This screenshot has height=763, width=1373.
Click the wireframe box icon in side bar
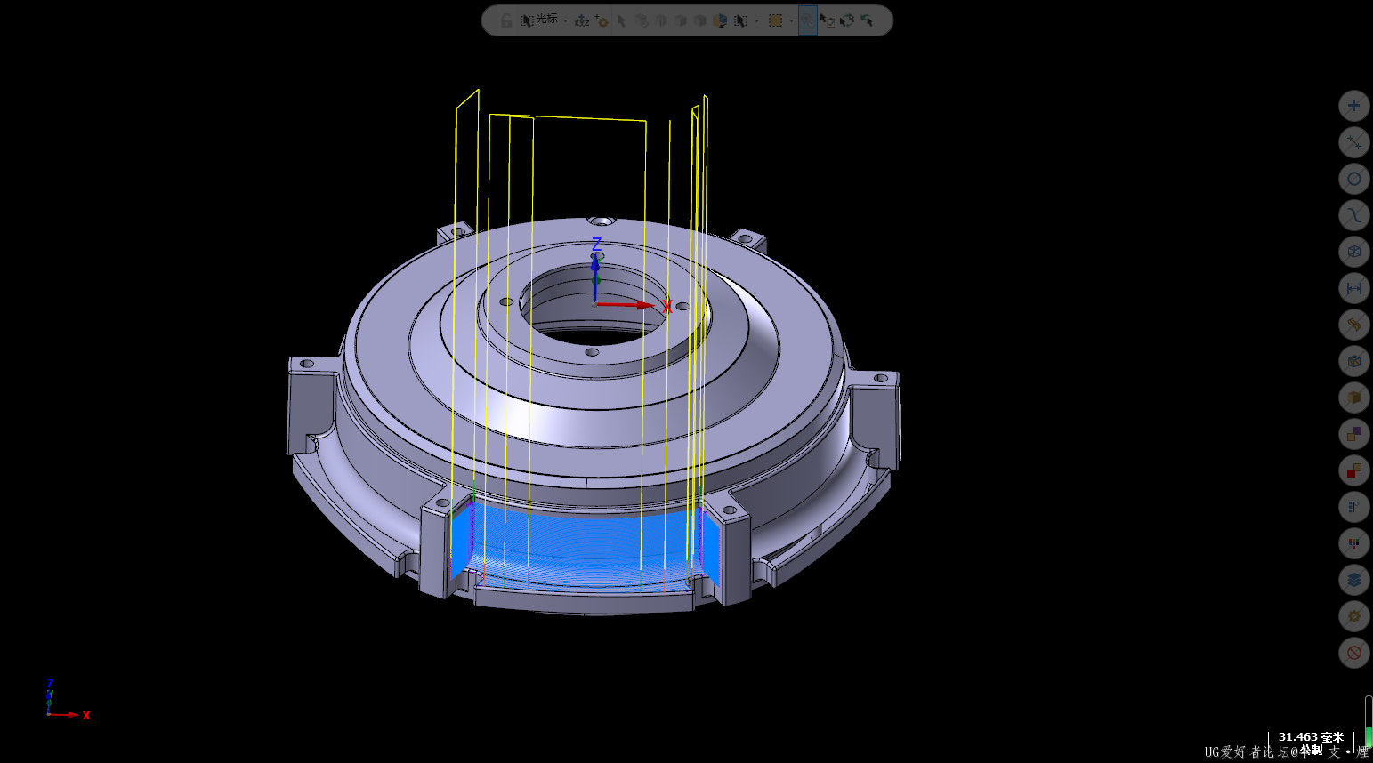pos(1353,252)
